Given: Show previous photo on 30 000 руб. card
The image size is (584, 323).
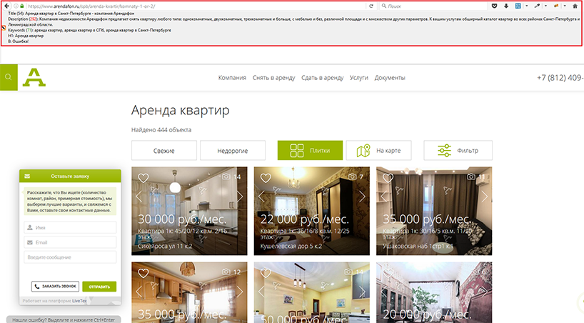Looking at the screenshot, I should pos(139,197).
